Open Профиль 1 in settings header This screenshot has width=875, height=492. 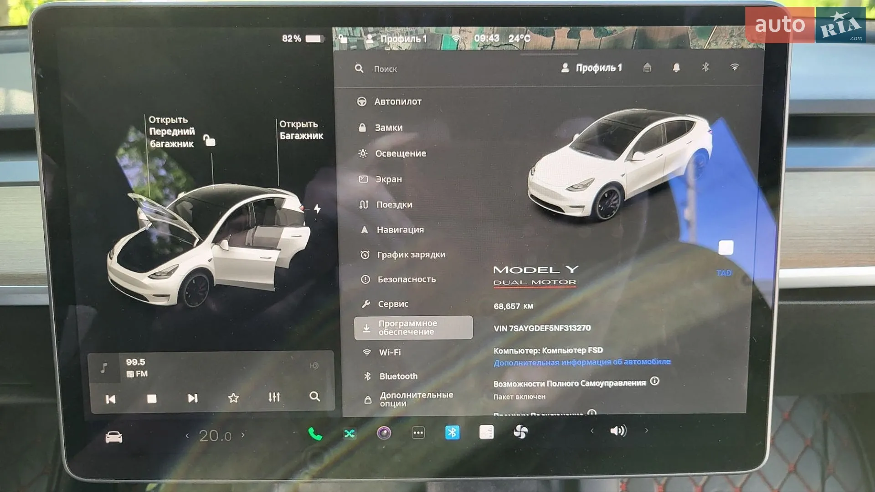(592, 68)
